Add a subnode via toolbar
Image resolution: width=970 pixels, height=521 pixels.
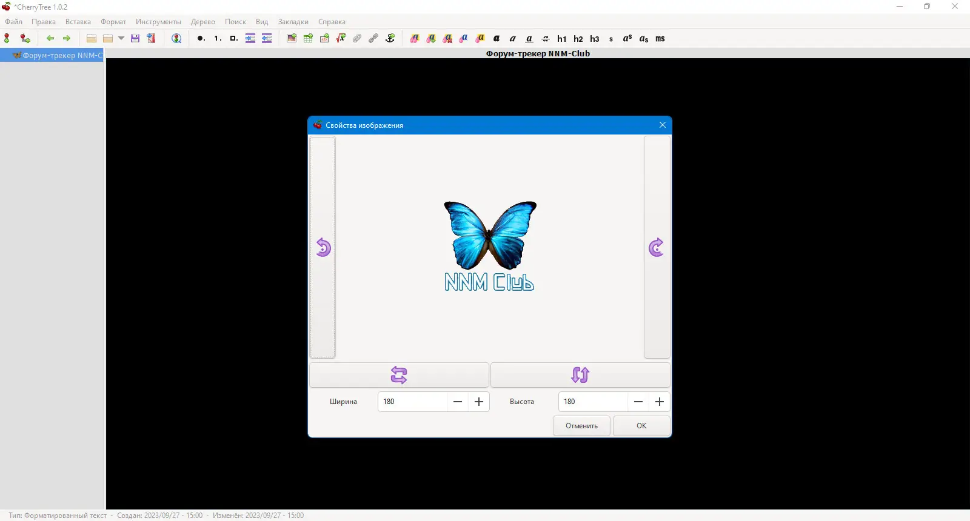point(25,38)
